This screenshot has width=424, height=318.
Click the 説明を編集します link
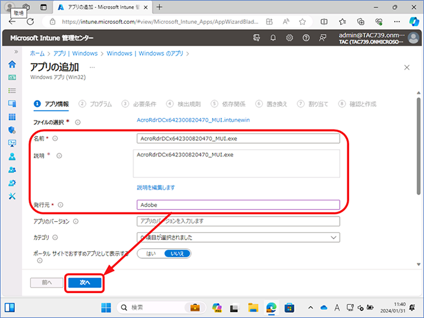point(156,187)
